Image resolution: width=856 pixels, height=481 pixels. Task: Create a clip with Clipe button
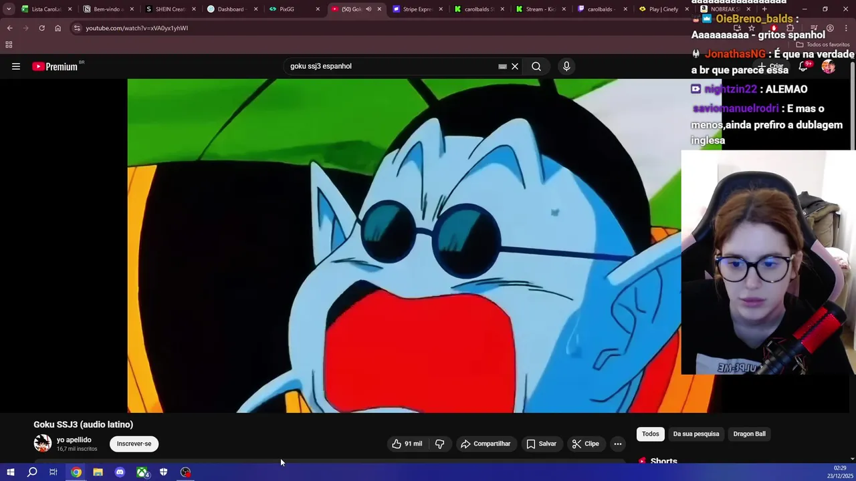pos(586,444)
